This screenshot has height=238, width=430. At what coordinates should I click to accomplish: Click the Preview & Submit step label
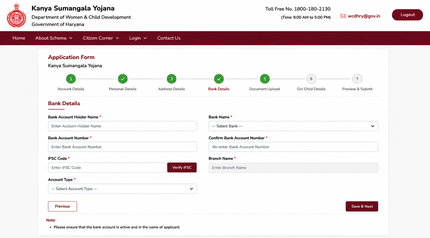(x=357, y=89)
